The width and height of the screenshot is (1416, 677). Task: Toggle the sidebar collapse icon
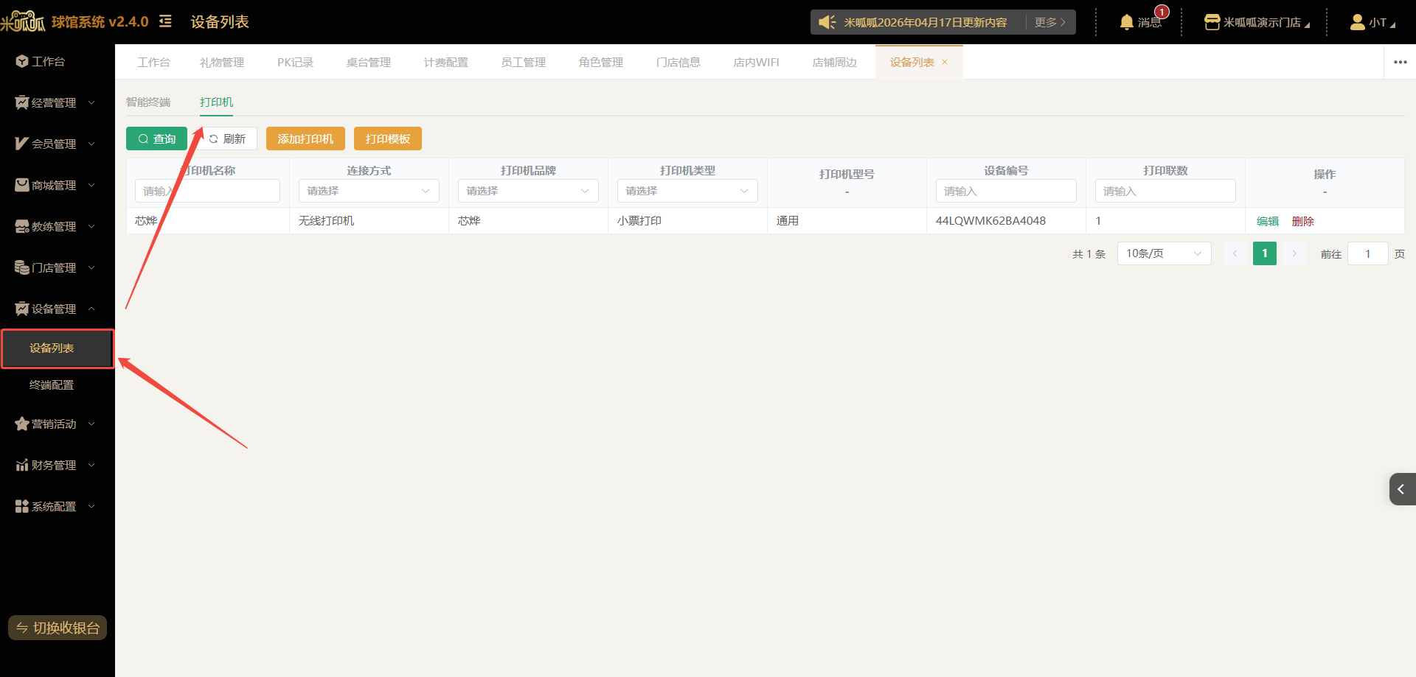(x=165, y=21)
